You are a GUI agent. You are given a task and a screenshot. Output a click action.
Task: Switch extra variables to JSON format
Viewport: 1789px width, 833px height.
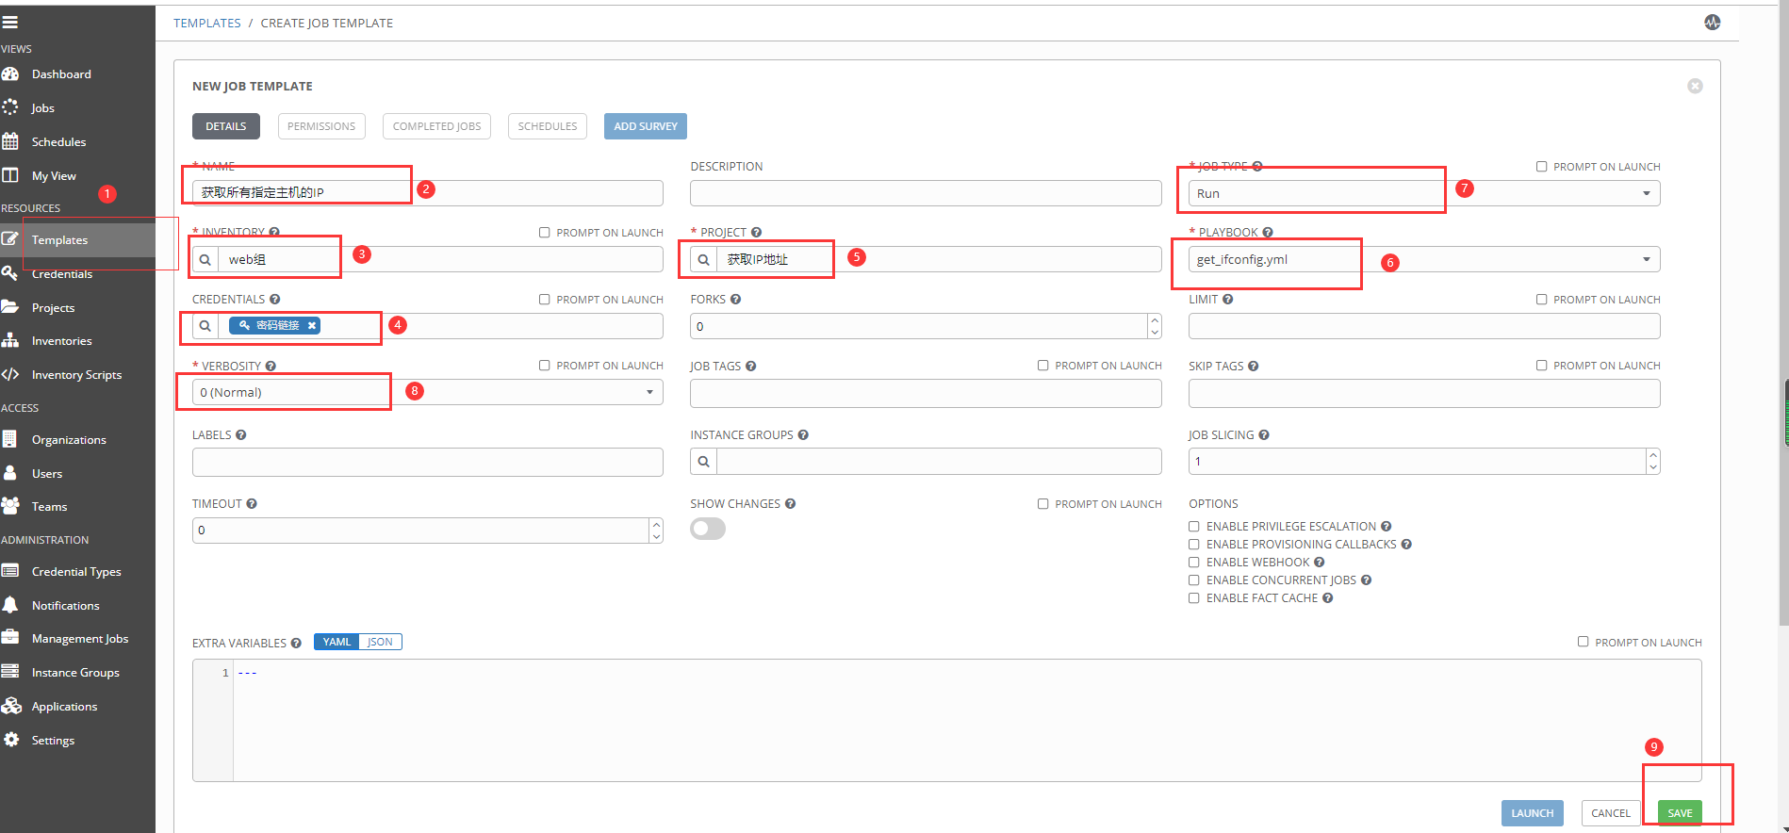coord(381,642)
